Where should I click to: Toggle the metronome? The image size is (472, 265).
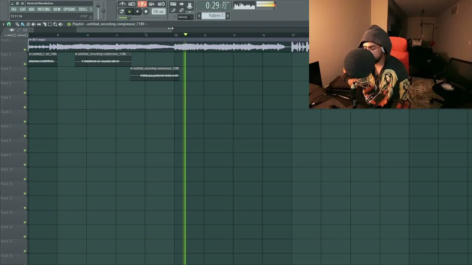coord(122,4)
